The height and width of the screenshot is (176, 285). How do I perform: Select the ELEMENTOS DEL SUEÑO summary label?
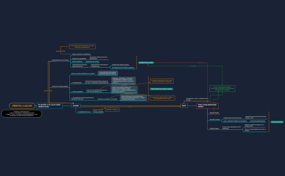click(146, 63)
